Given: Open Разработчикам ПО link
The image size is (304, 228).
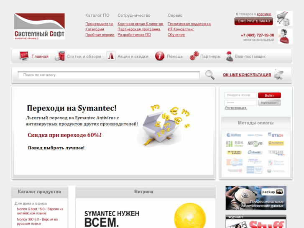Looking at the screenshot, I should click(x=134, y=35).
